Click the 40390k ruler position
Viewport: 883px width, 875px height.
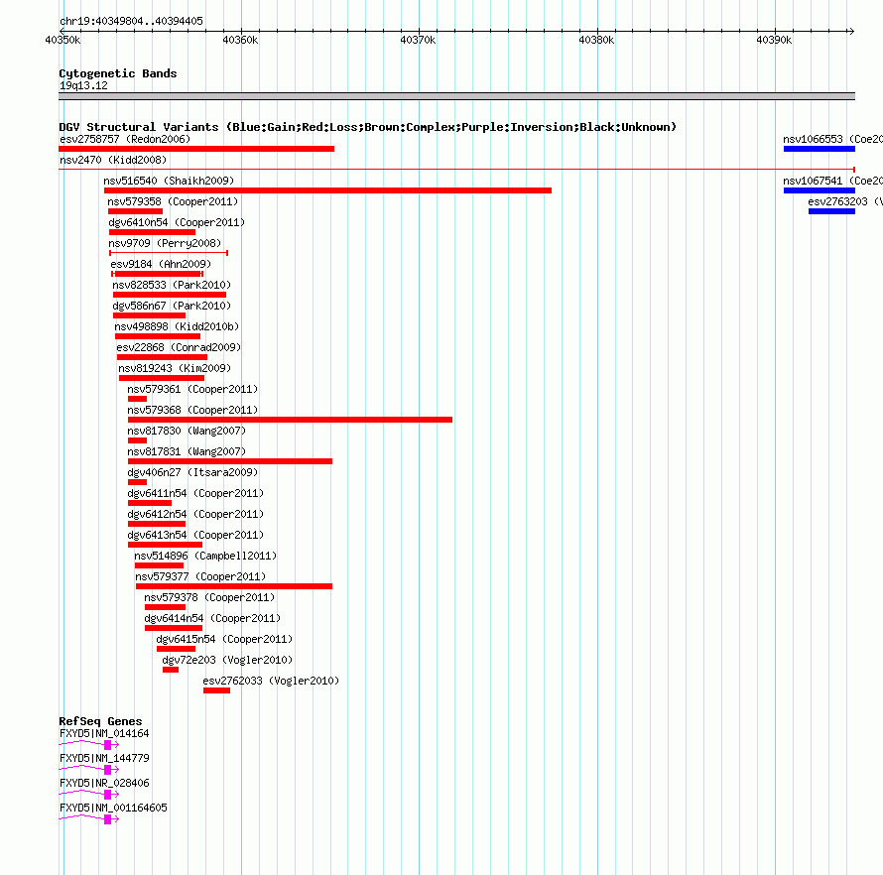774,40
